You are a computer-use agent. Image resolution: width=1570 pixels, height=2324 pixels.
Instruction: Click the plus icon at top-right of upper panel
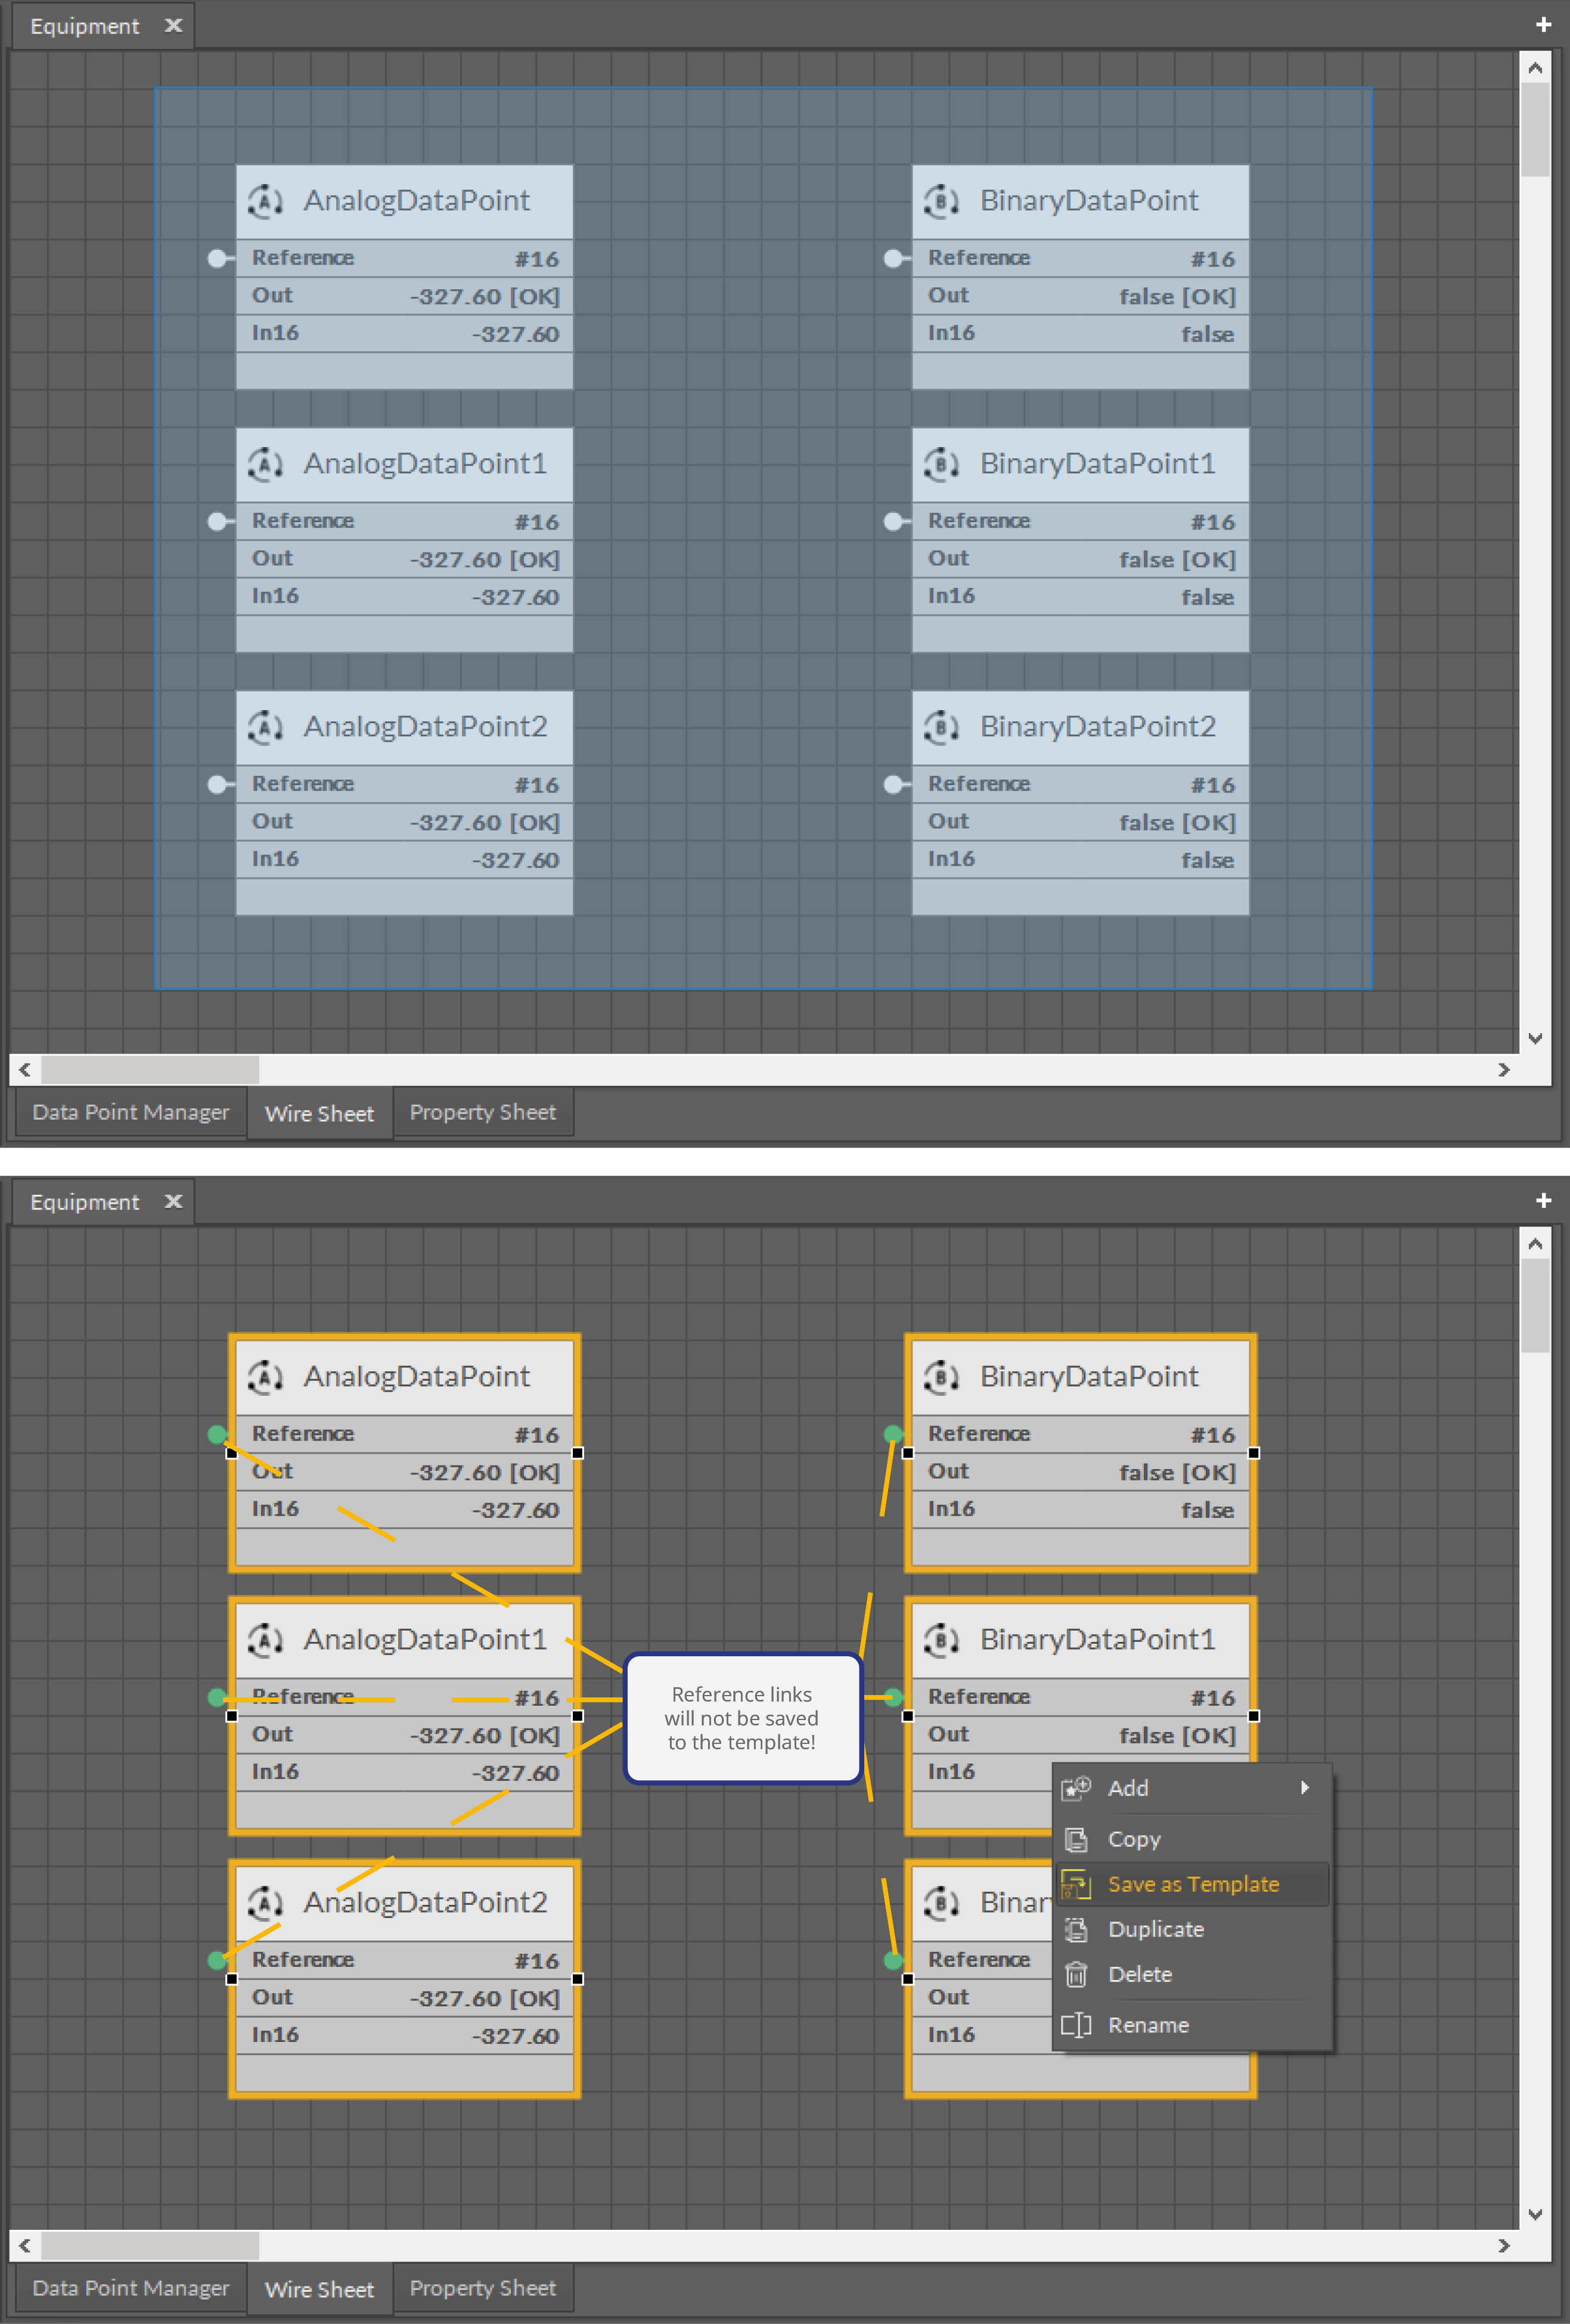[1543, 25]
